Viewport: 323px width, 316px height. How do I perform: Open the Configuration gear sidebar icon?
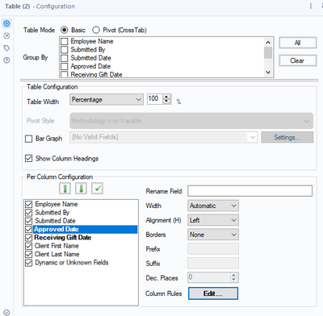(x=6, y=23)
